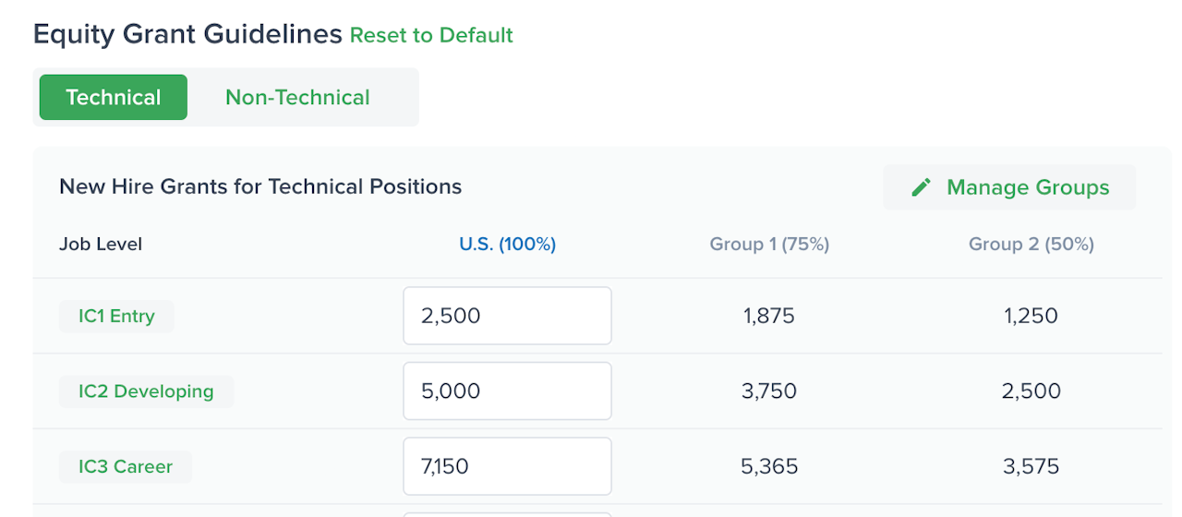Edit the IC3 Career U.S. grant field
Image resolution: width=1182 pixels, height=517 pixels.
point(507,466)
